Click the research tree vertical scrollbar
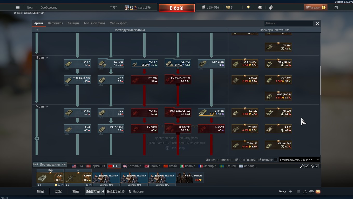Image resolution: width=353 pixels, height=199 pixels. [320, 81]
